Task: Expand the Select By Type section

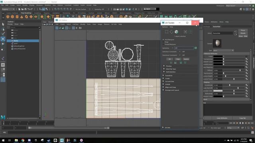Action: [x=171, y=69]
